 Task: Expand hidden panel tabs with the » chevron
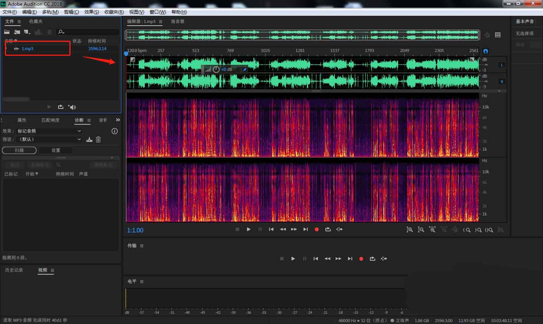[118, 120]
